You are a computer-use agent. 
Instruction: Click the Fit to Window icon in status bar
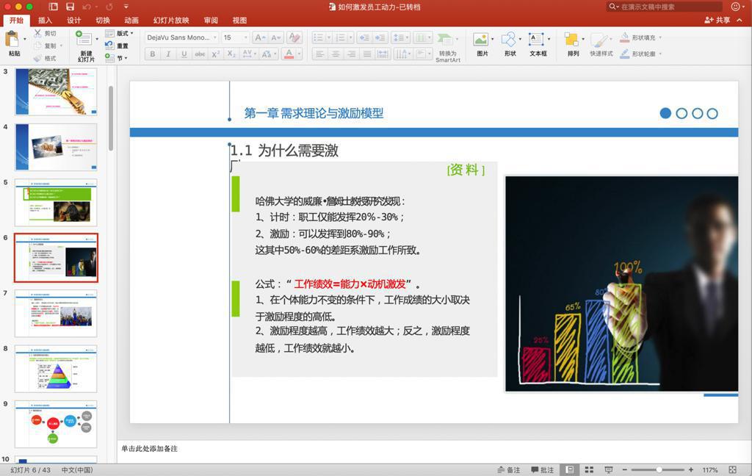(732, 470)
